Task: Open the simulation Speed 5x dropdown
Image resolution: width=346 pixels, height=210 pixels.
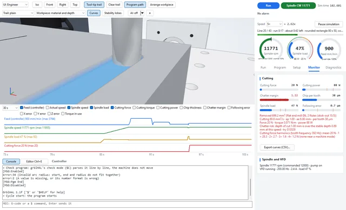Action: pos(274,24)
